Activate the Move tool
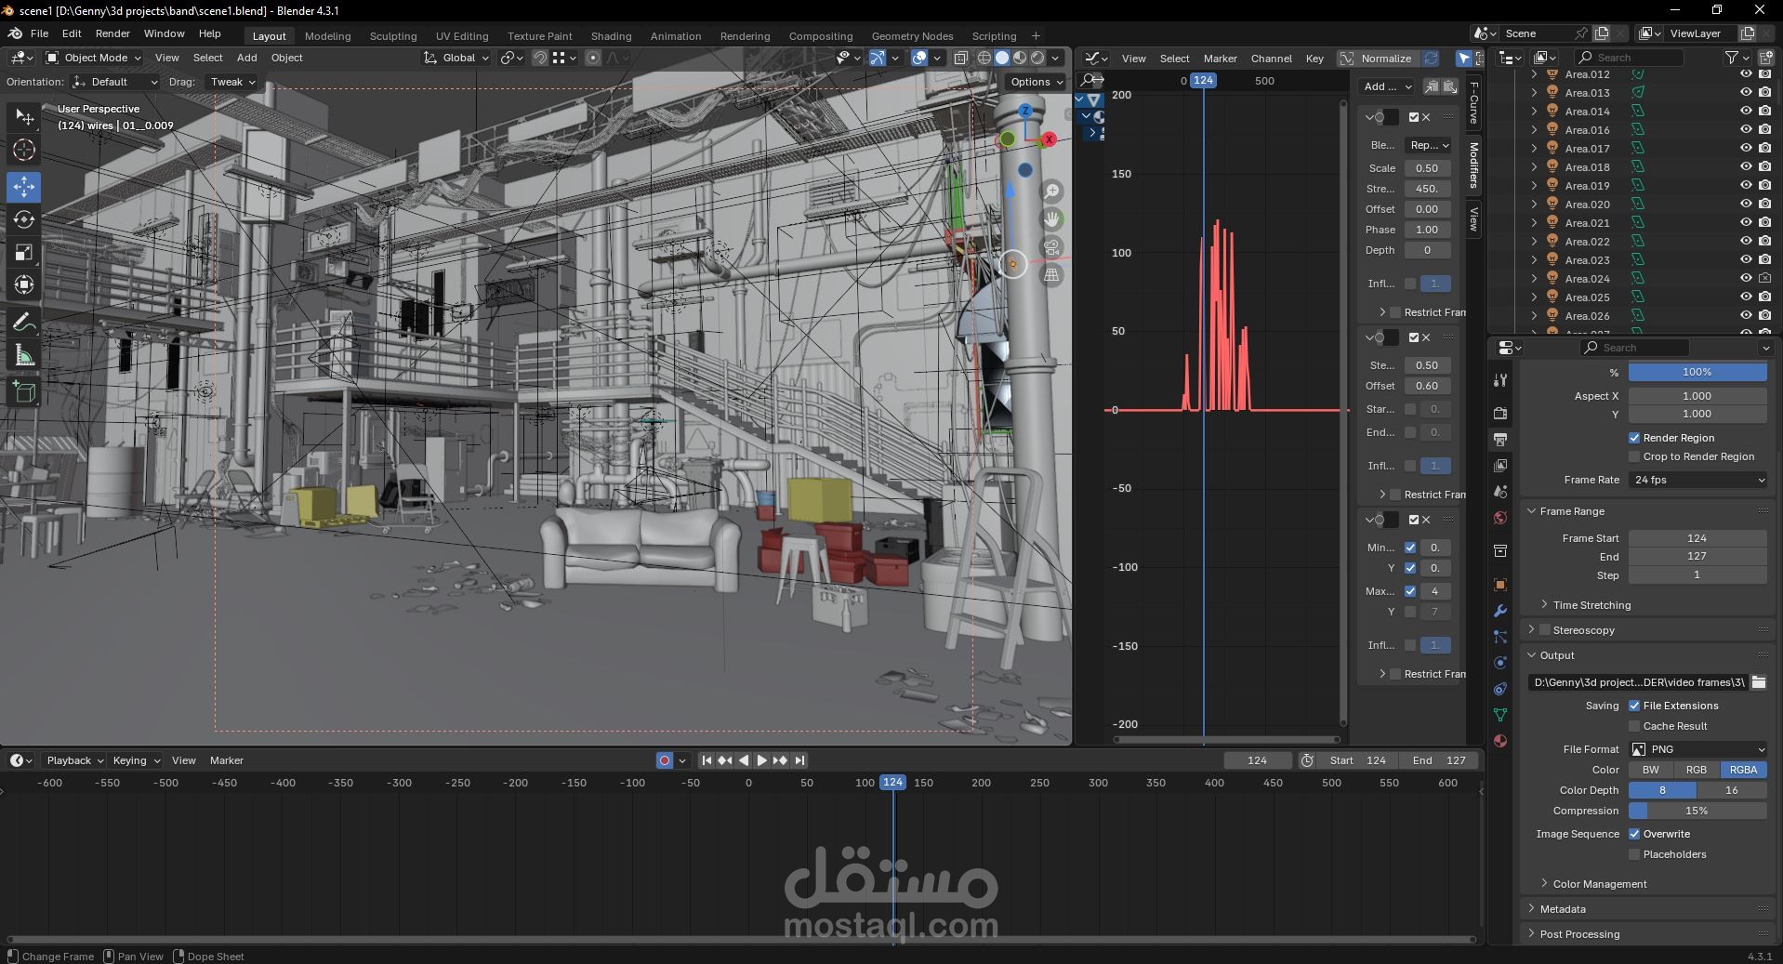 click(x=24, y=187)
